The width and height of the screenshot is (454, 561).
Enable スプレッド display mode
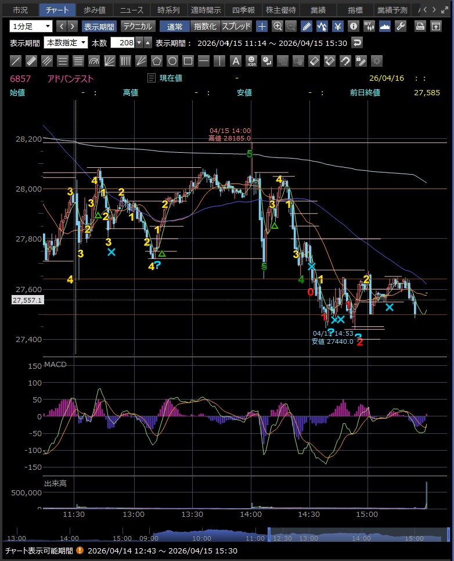[x=236, y=26]
